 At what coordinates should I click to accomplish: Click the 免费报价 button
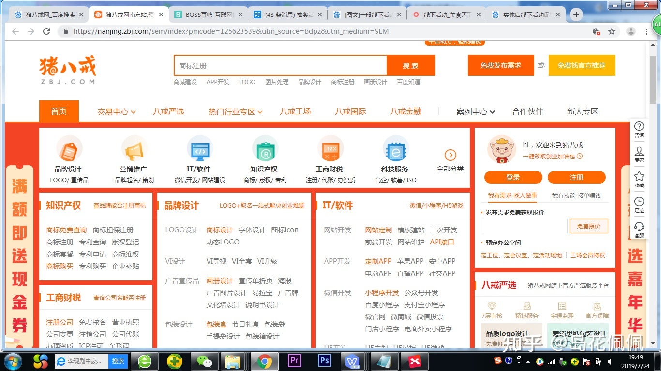point(589,226)
